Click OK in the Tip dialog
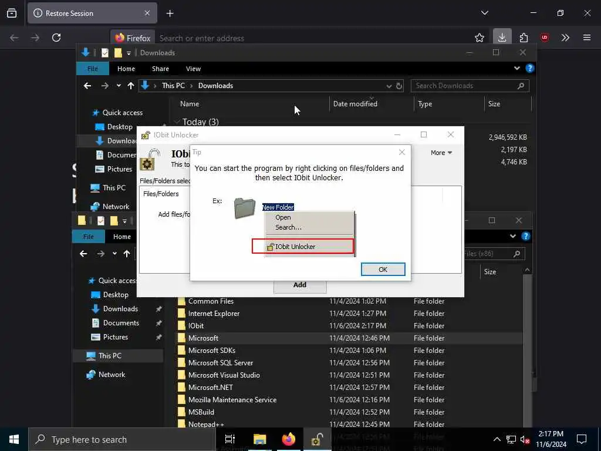The width and height of the screenshot is (601, 451). coord(383,269)
